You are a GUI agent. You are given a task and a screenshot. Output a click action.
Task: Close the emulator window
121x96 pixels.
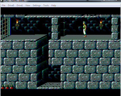[x=116, y=1]
